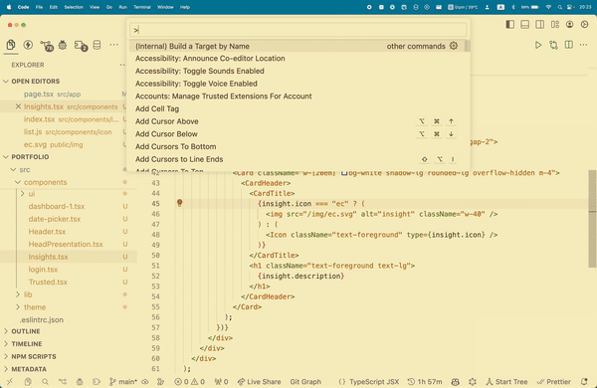Open the Explorer view icon in activity bar
Image resolution: width=597 pixels, height=388 pixels.
[11, 45]
